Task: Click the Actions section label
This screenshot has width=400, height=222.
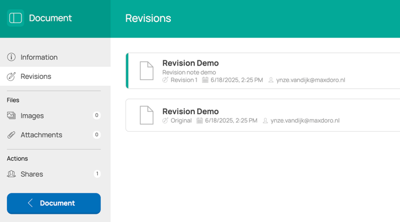Action: point(17,158)
